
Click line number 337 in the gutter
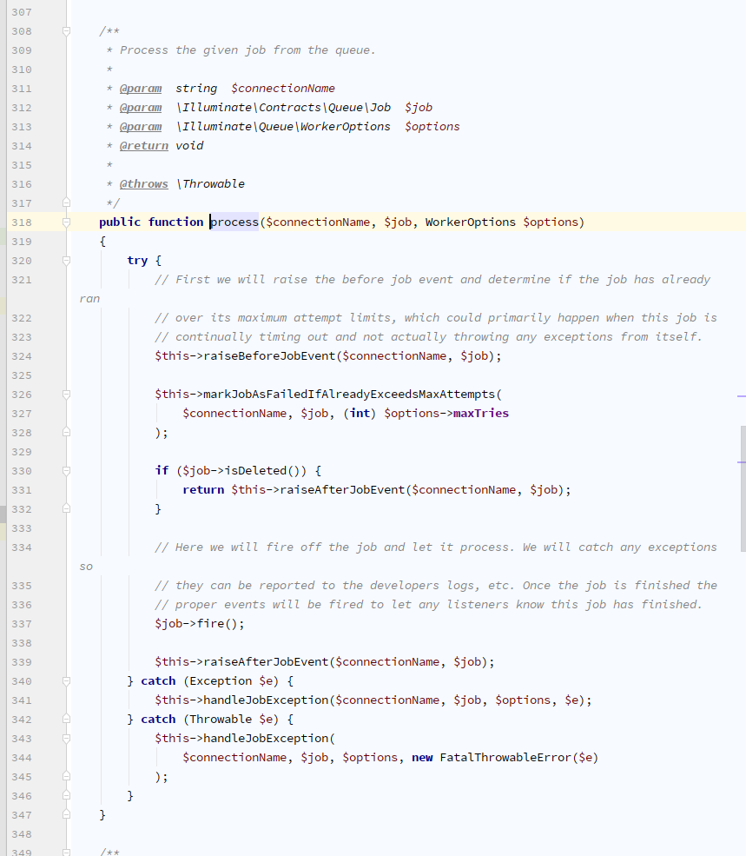(x=22, y=623)
